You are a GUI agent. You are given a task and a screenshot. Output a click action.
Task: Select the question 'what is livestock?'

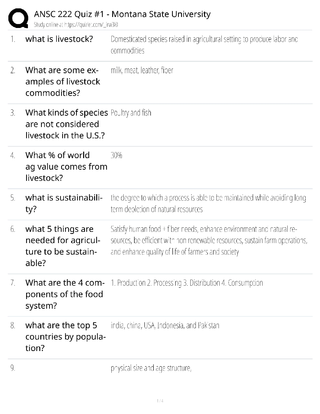coord(59,39)
